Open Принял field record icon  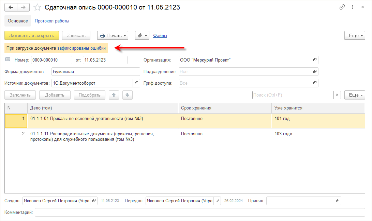click(x=338, y=201)
